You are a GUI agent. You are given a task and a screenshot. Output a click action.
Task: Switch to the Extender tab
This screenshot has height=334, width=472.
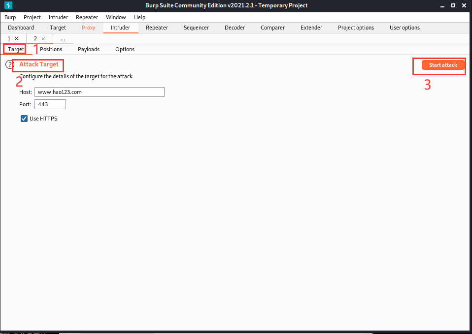(x=311, y=28)
